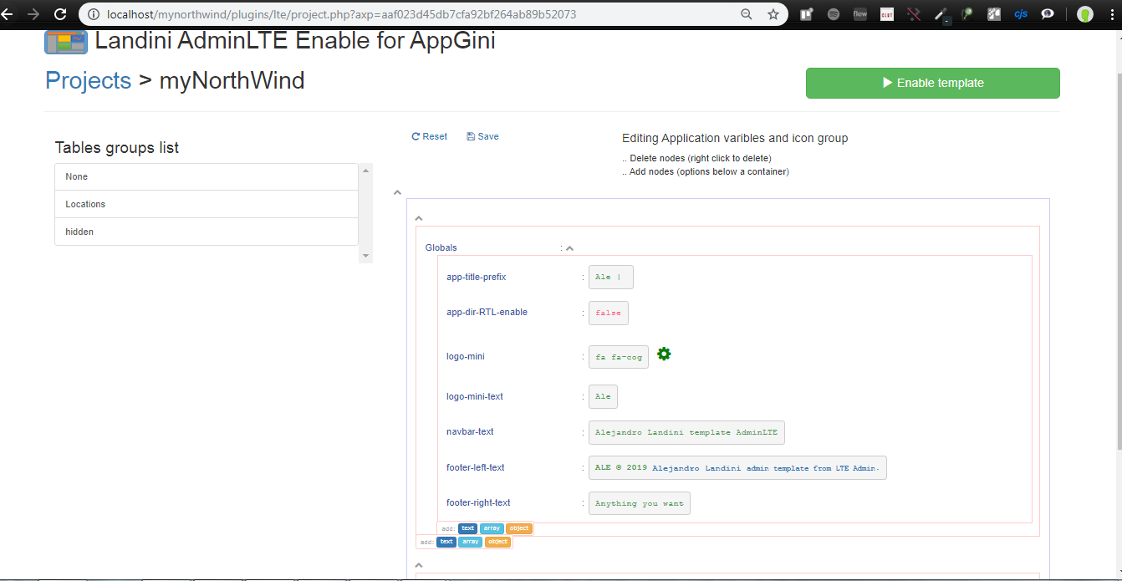This screenshot has width=1122, height=581.
Task: Click the app-dir-RTL-enable key label
Action: pos(487,312)
